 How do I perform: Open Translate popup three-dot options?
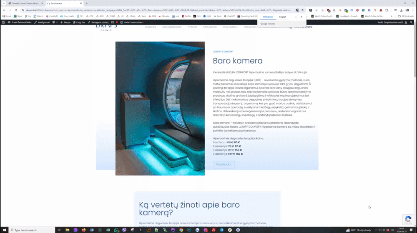[x=296, y=17]
